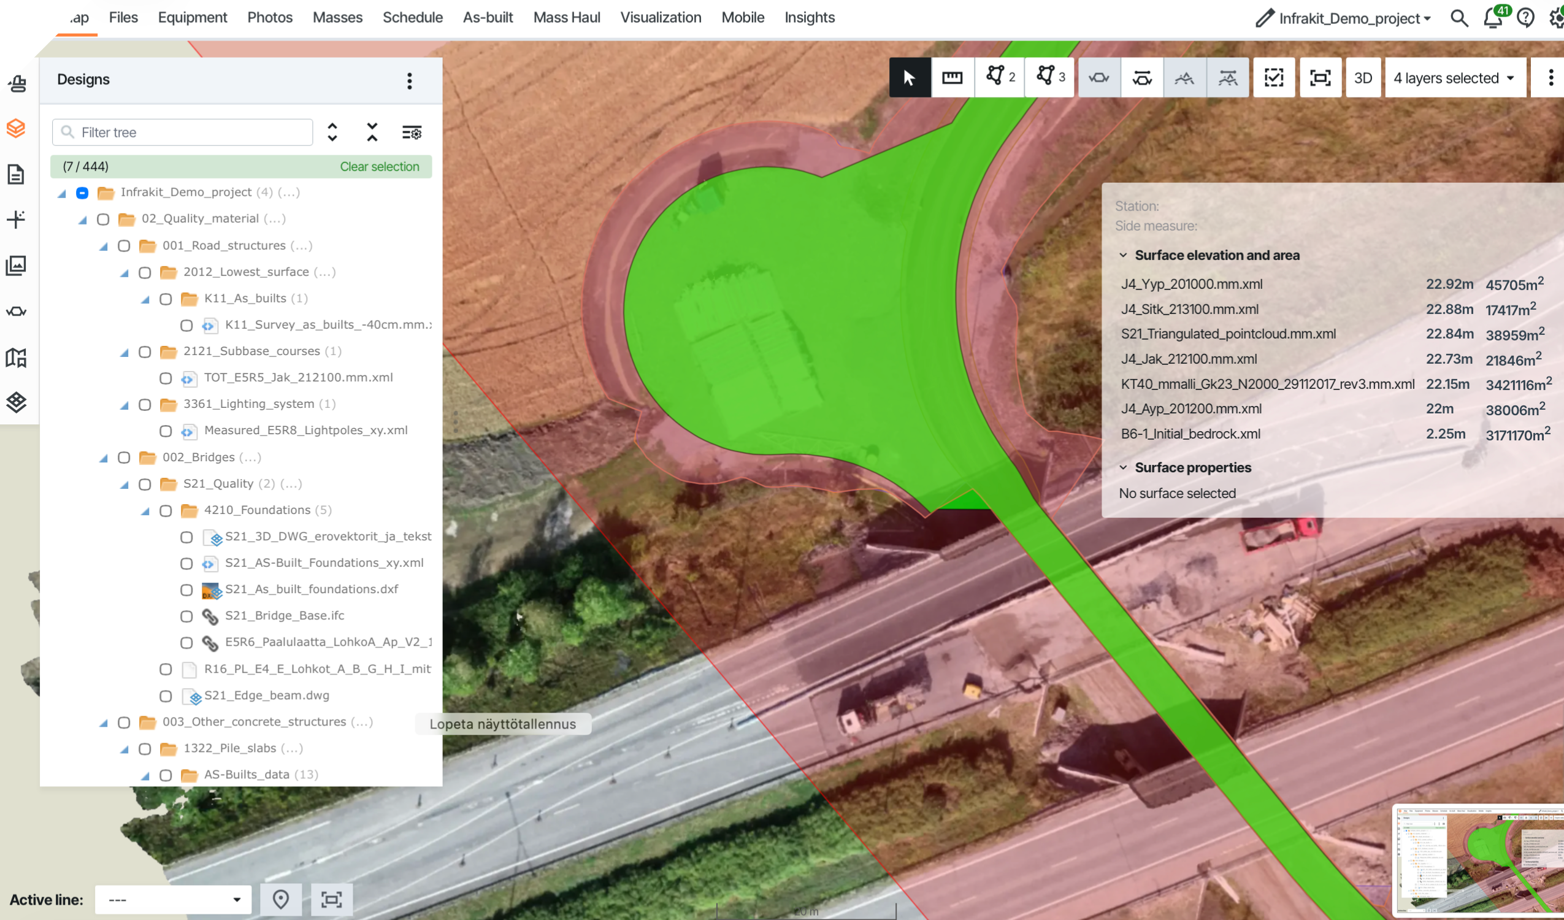
Task: Open the Mass Haul tab
Action: (566, 17)
